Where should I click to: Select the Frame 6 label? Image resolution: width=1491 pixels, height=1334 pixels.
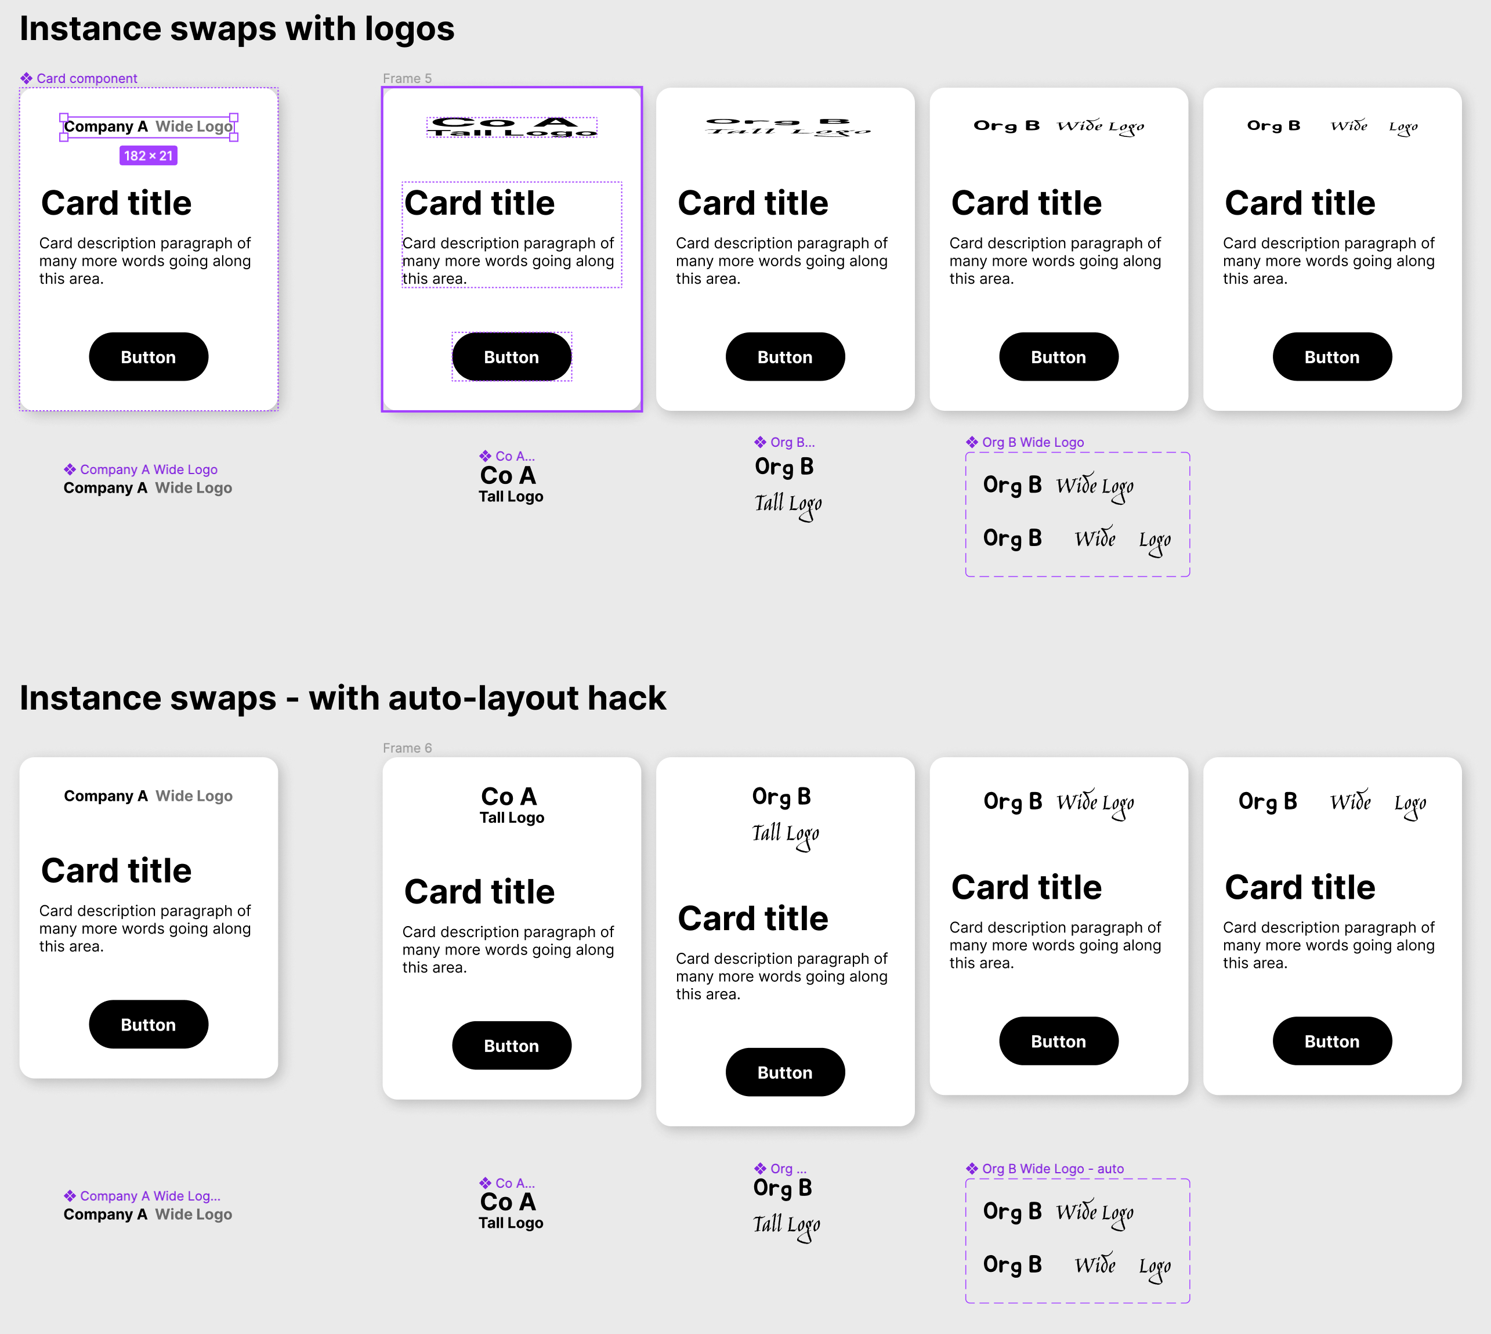(407, 749)
